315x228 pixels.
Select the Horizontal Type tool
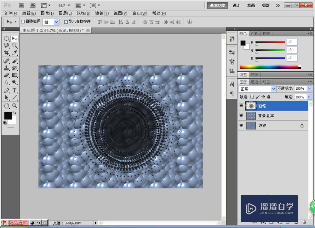coord(14,90)
